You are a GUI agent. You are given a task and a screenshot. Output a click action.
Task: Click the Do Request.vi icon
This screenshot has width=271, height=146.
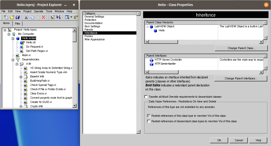pyautogui.click(x=22, y=47)
